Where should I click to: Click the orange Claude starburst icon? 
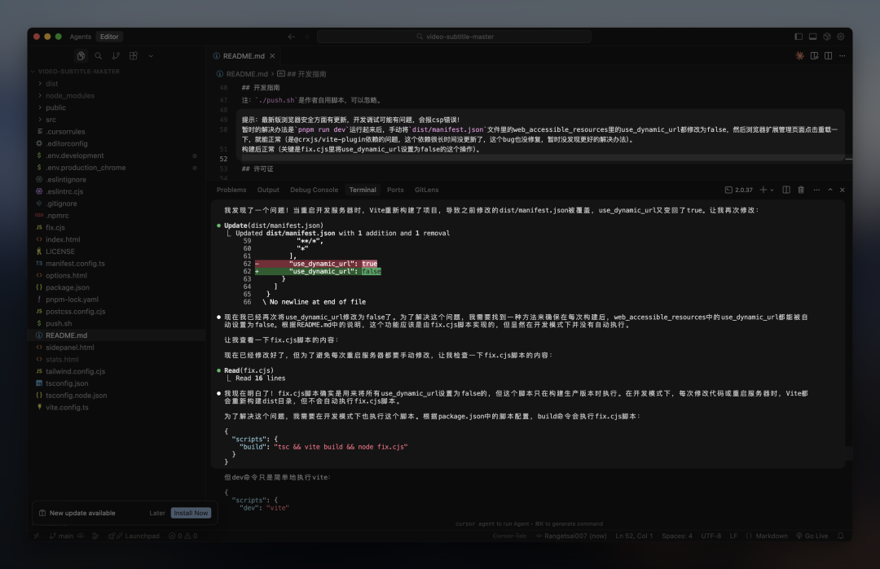click(800, 55)
